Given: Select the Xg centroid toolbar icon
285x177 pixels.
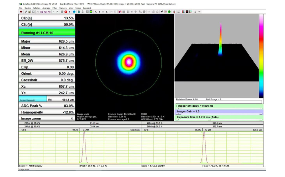Looking at the screenshot, I should (x=41, y=12).
